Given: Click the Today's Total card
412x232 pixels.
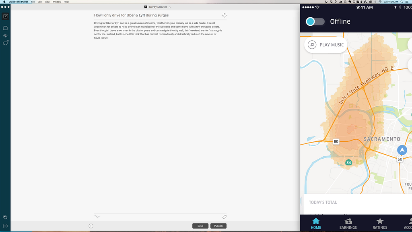Looking at the screenshot, I should coord(358,204).
